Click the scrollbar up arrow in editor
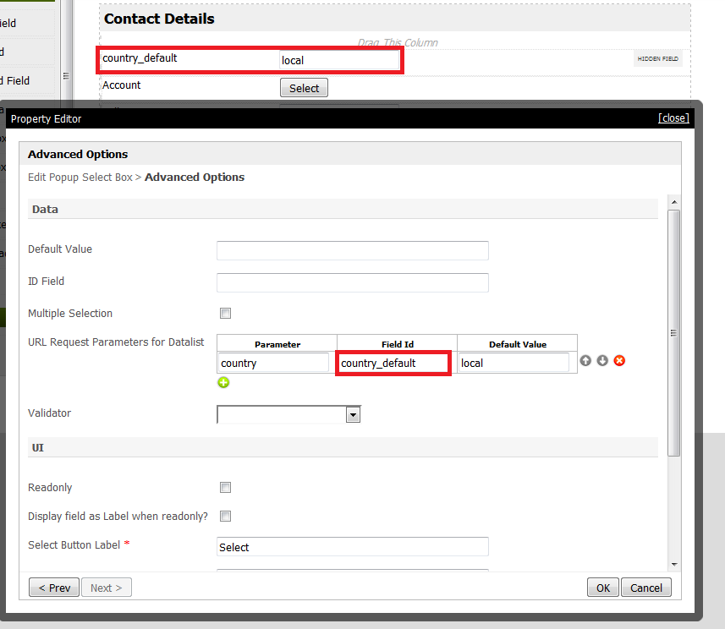Viewport: 725px width, 629px height. 674,202
